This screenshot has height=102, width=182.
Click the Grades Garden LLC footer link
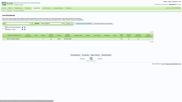tap(173, 64)
